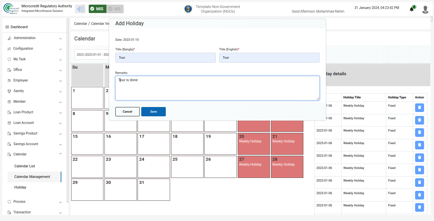The height and width of the screenshot is (221, 434).
Task: Open Calendar List menu item
Action: [25, 166]
